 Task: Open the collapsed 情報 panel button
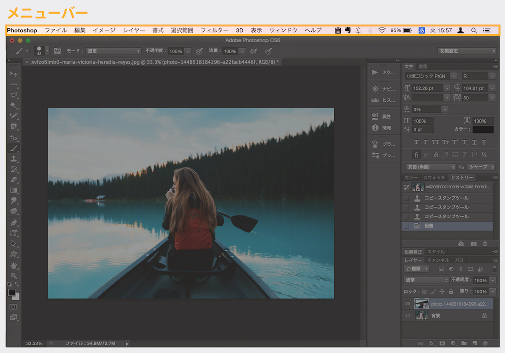tap(382, 128)
